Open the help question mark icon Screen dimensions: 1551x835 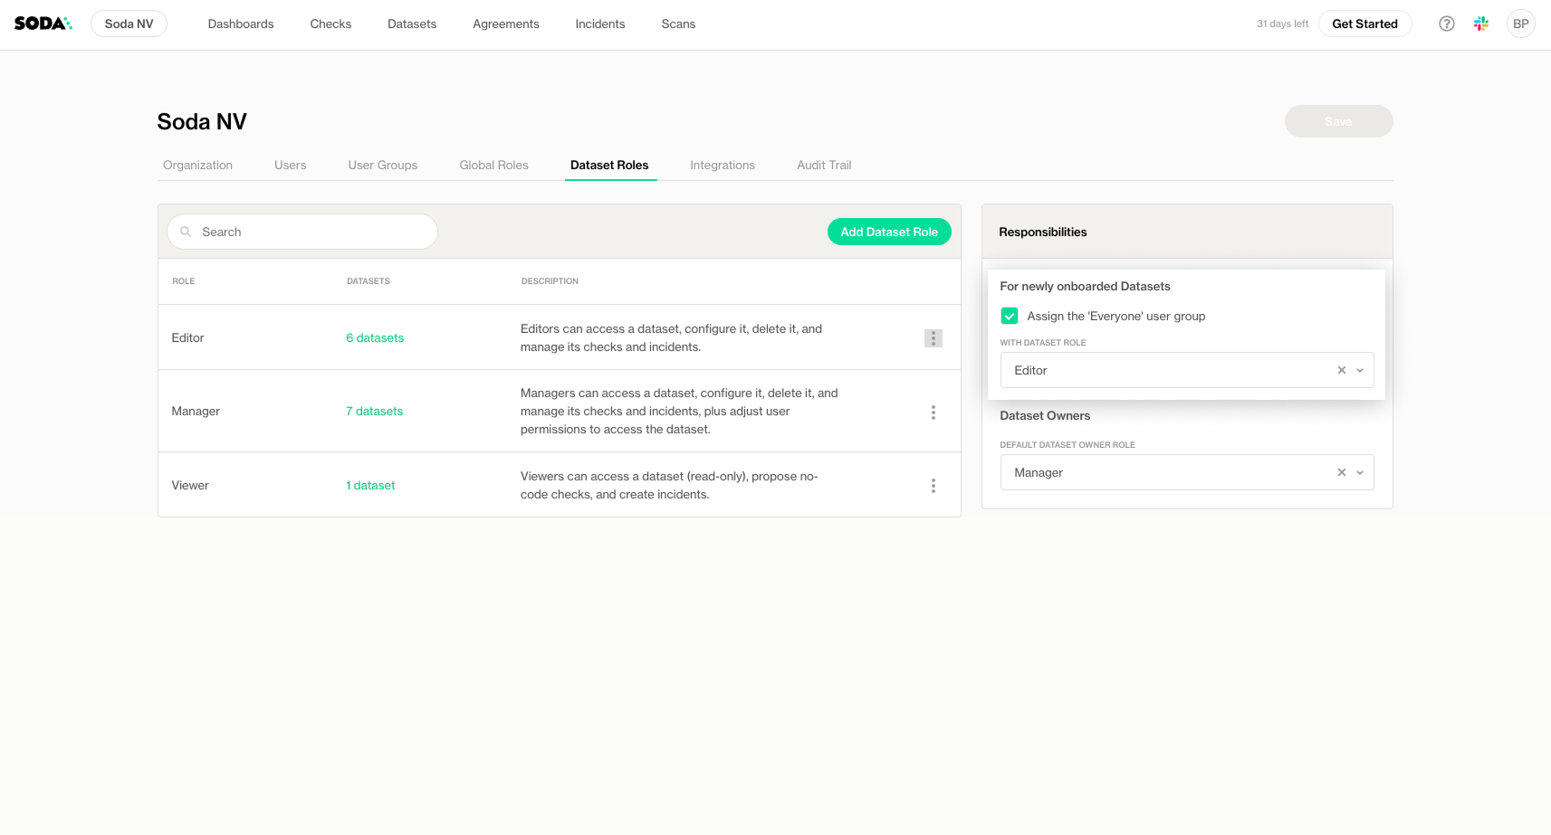(x=1446, y=24)
